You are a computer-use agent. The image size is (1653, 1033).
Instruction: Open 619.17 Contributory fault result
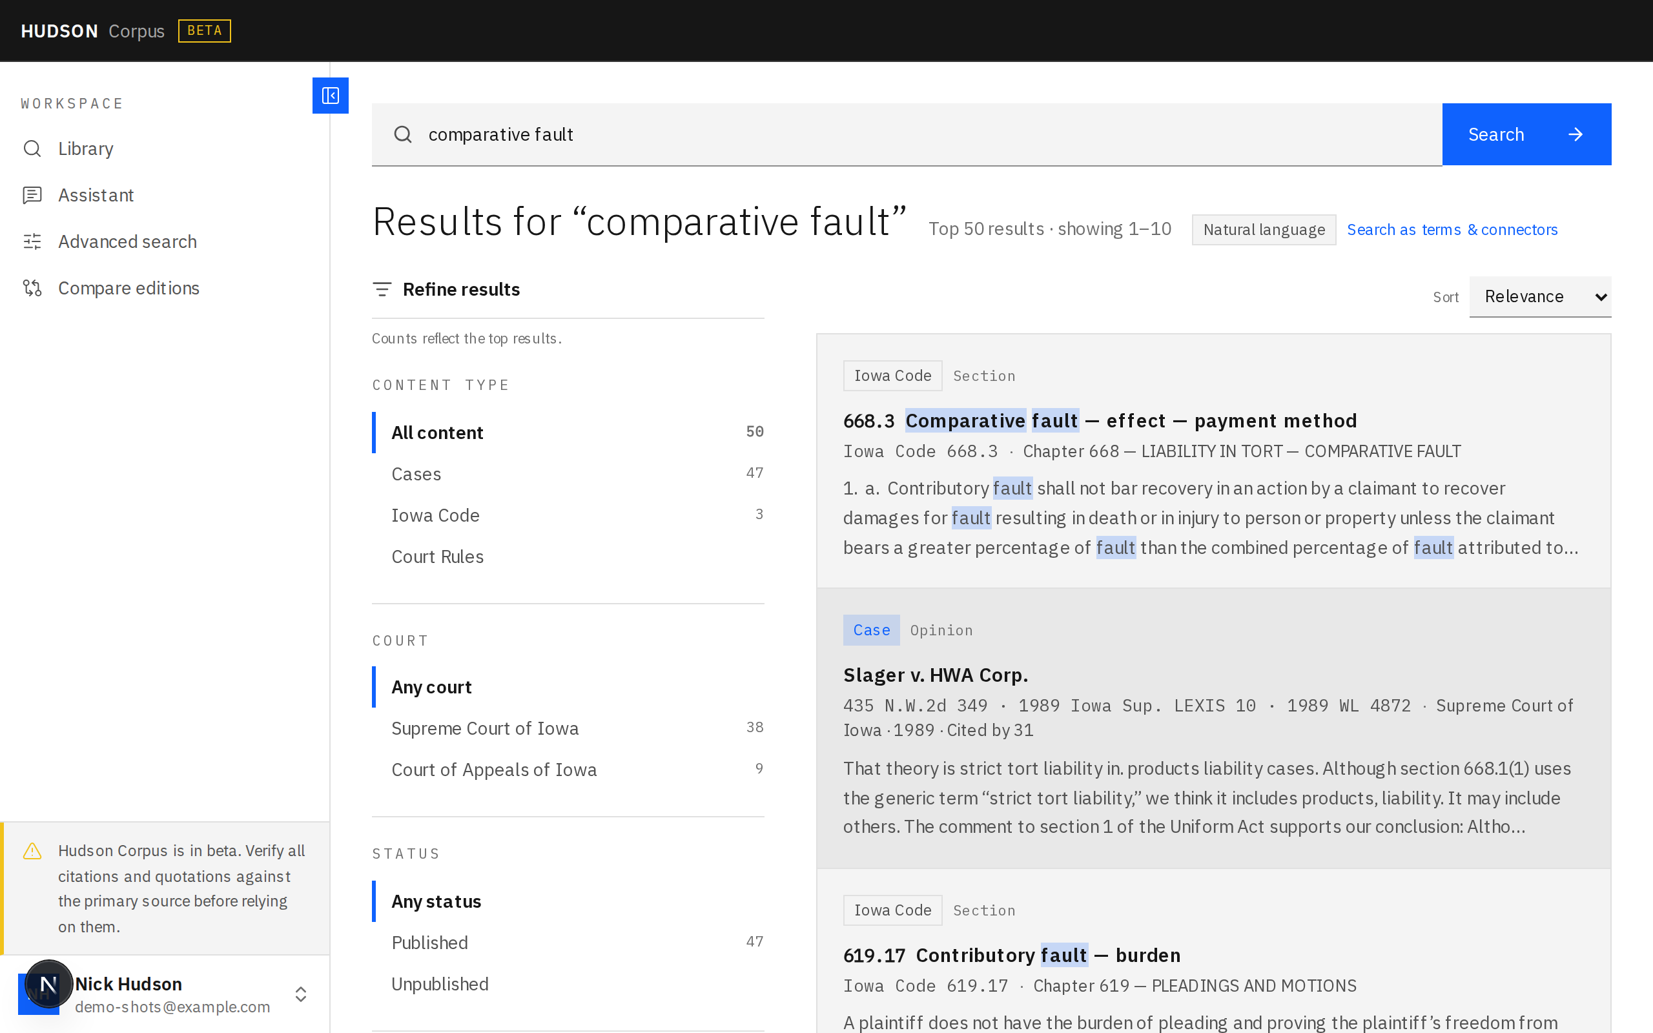click(1012, 955)
